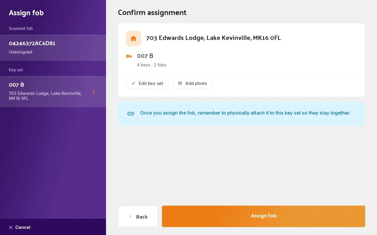Image resolution: width=377 pixels, height=235 pixels.
Task: Click the Scanned fob section label
Action: (x=21, y=28)
